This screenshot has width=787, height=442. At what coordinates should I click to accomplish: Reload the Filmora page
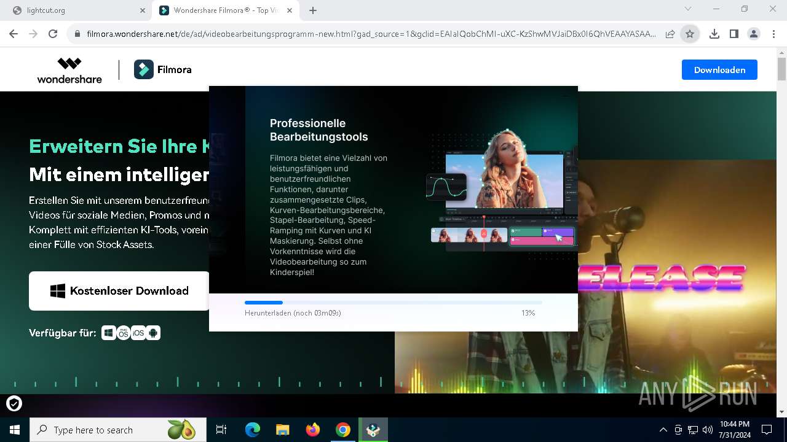[x=53, y=34]
